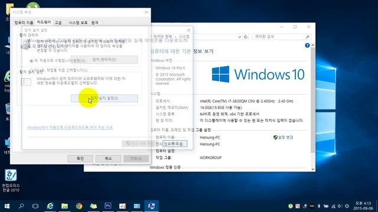Select the 'Windows 10 Pro K' edition text
This screenshot has height=212, width=378.
click(x=171, y=68)
